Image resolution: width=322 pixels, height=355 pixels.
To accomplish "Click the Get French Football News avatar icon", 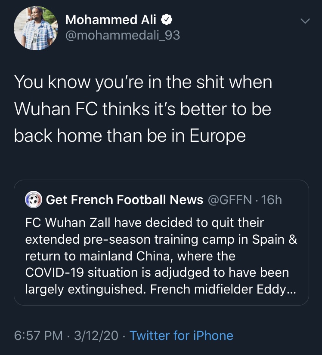I will [34, 199].
